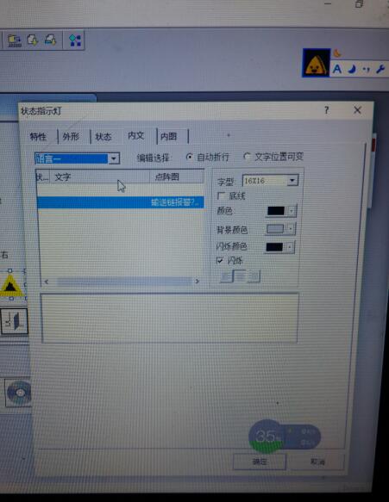Click the 确定 confirm button
The width and height of the screenshot is (389, 502).
[x=260, y=462]
